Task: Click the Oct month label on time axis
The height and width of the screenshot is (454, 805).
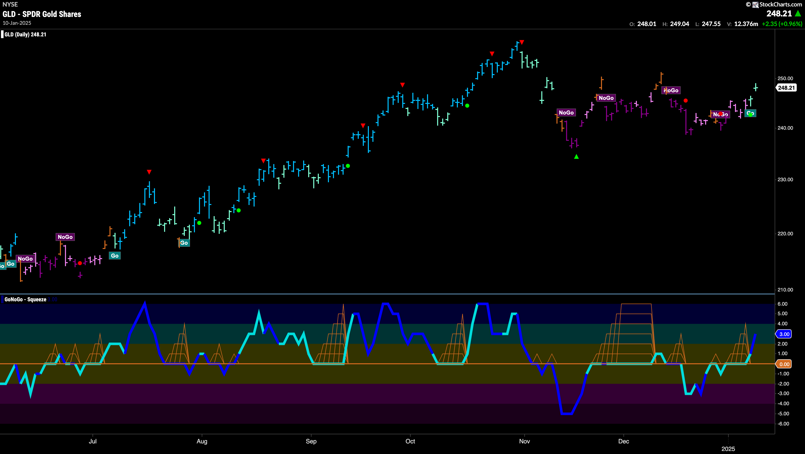Action: tap(410, 441)
